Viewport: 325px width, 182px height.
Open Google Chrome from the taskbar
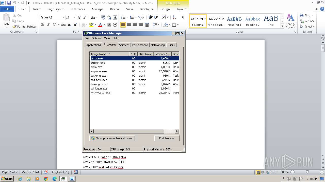[46, 179]
